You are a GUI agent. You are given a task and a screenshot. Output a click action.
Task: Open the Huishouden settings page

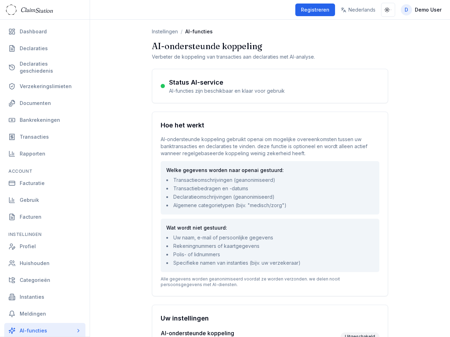tap(34, 263)
